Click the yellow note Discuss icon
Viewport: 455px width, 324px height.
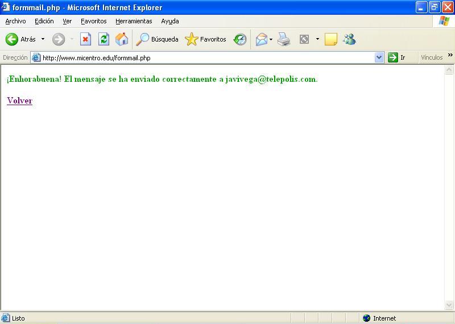pos(330,39)
